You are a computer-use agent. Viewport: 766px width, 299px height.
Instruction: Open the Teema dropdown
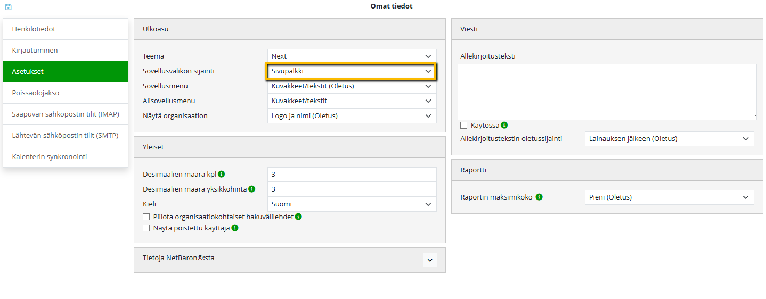(352, 56)
